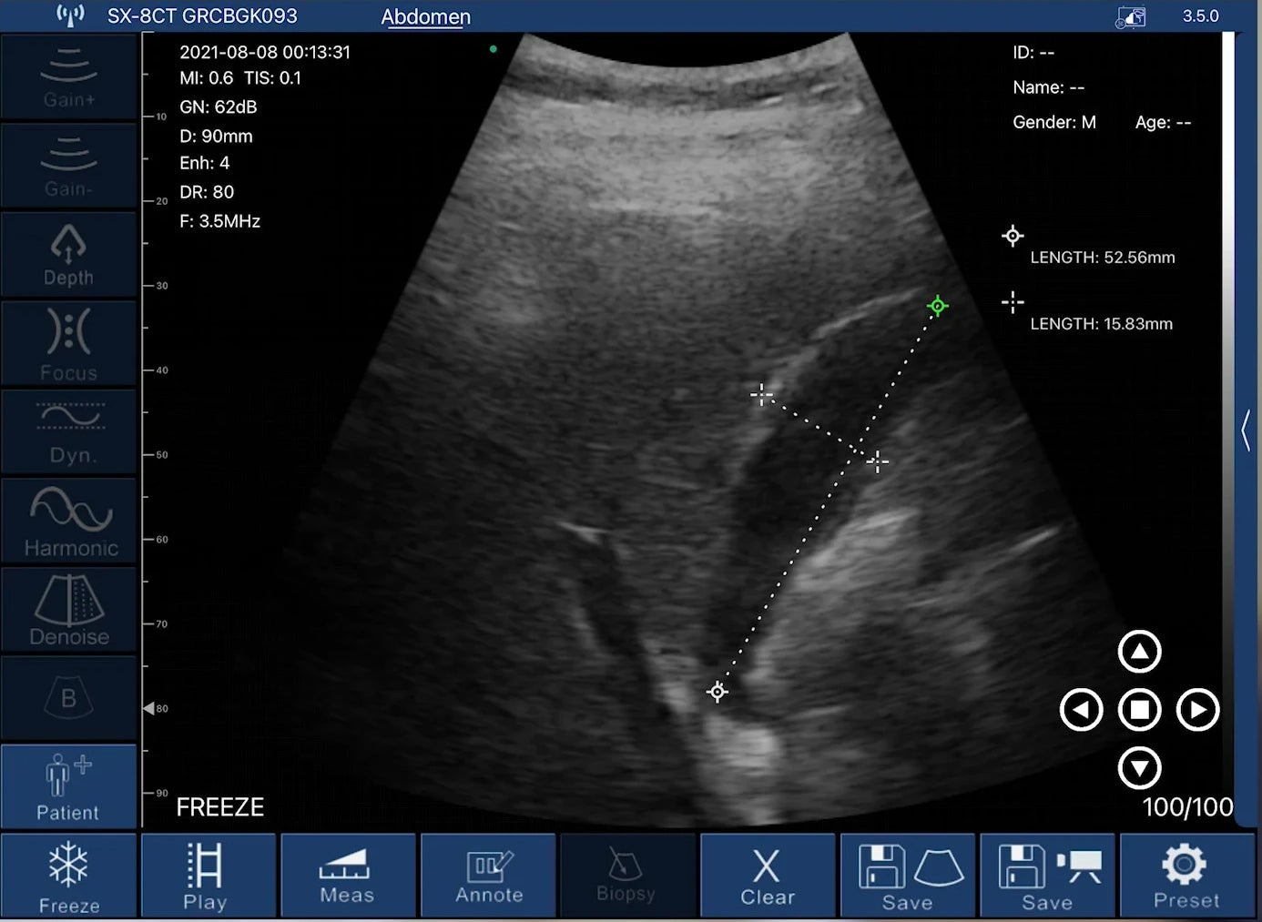Viewport: 1262px width, 922px height.
Task: Change the Focus setting
Action: (x=68, y=344)
